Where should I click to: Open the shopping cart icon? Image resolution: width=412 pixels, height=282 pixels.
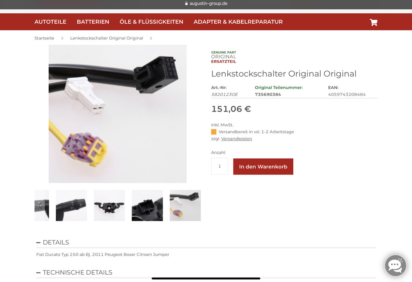373,23
